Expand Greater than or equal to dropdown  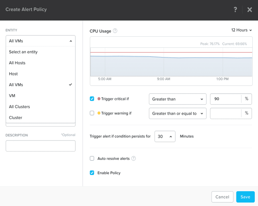tap(178, 113)
